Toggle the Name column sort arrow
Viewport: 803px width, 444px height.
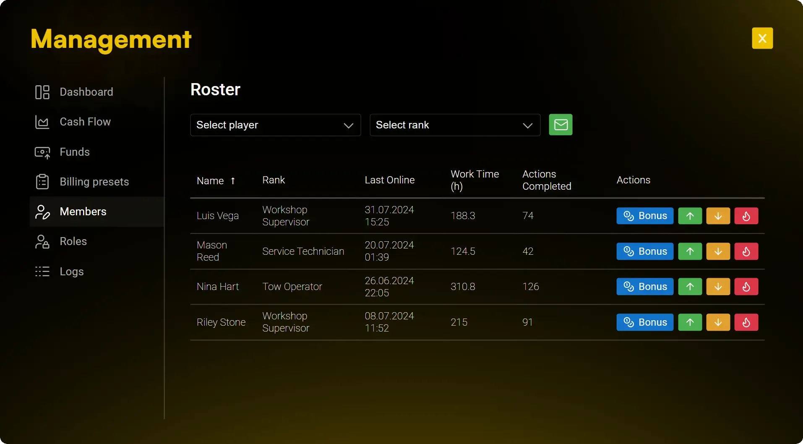click(x=233, y=181)
